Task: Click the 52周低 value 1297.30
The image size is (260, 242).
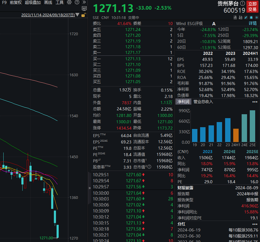Action: pos(250,48)
